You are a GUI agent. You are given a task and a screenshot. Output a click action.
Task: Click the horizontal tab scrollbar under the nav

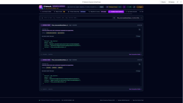tap(86, 14)
